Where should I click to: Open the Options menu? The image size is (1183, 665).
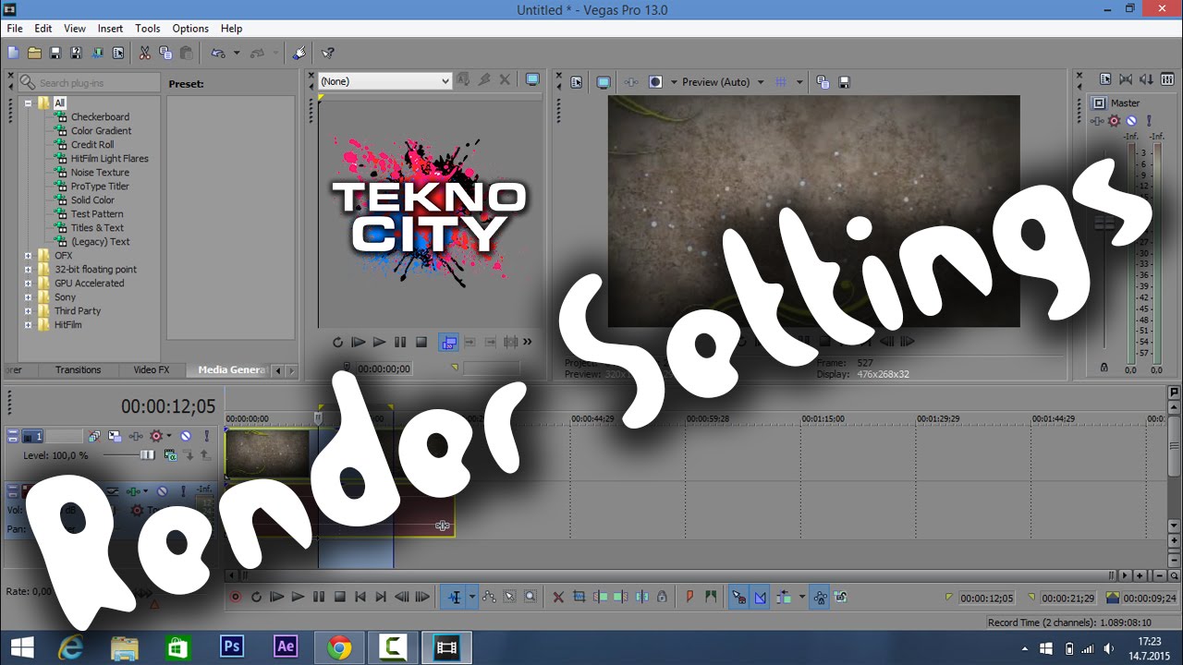tap(190, 29)
